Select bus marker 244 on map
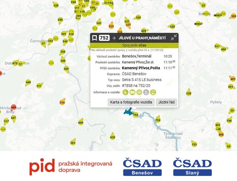Image resolution: width=237 pixels, height=181 pixels. (x=73, y=2)
